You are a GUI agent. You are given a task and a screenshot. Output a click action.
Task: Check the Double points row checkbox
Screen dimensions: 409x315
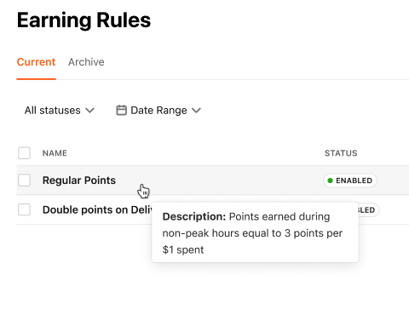pos(24,209)
